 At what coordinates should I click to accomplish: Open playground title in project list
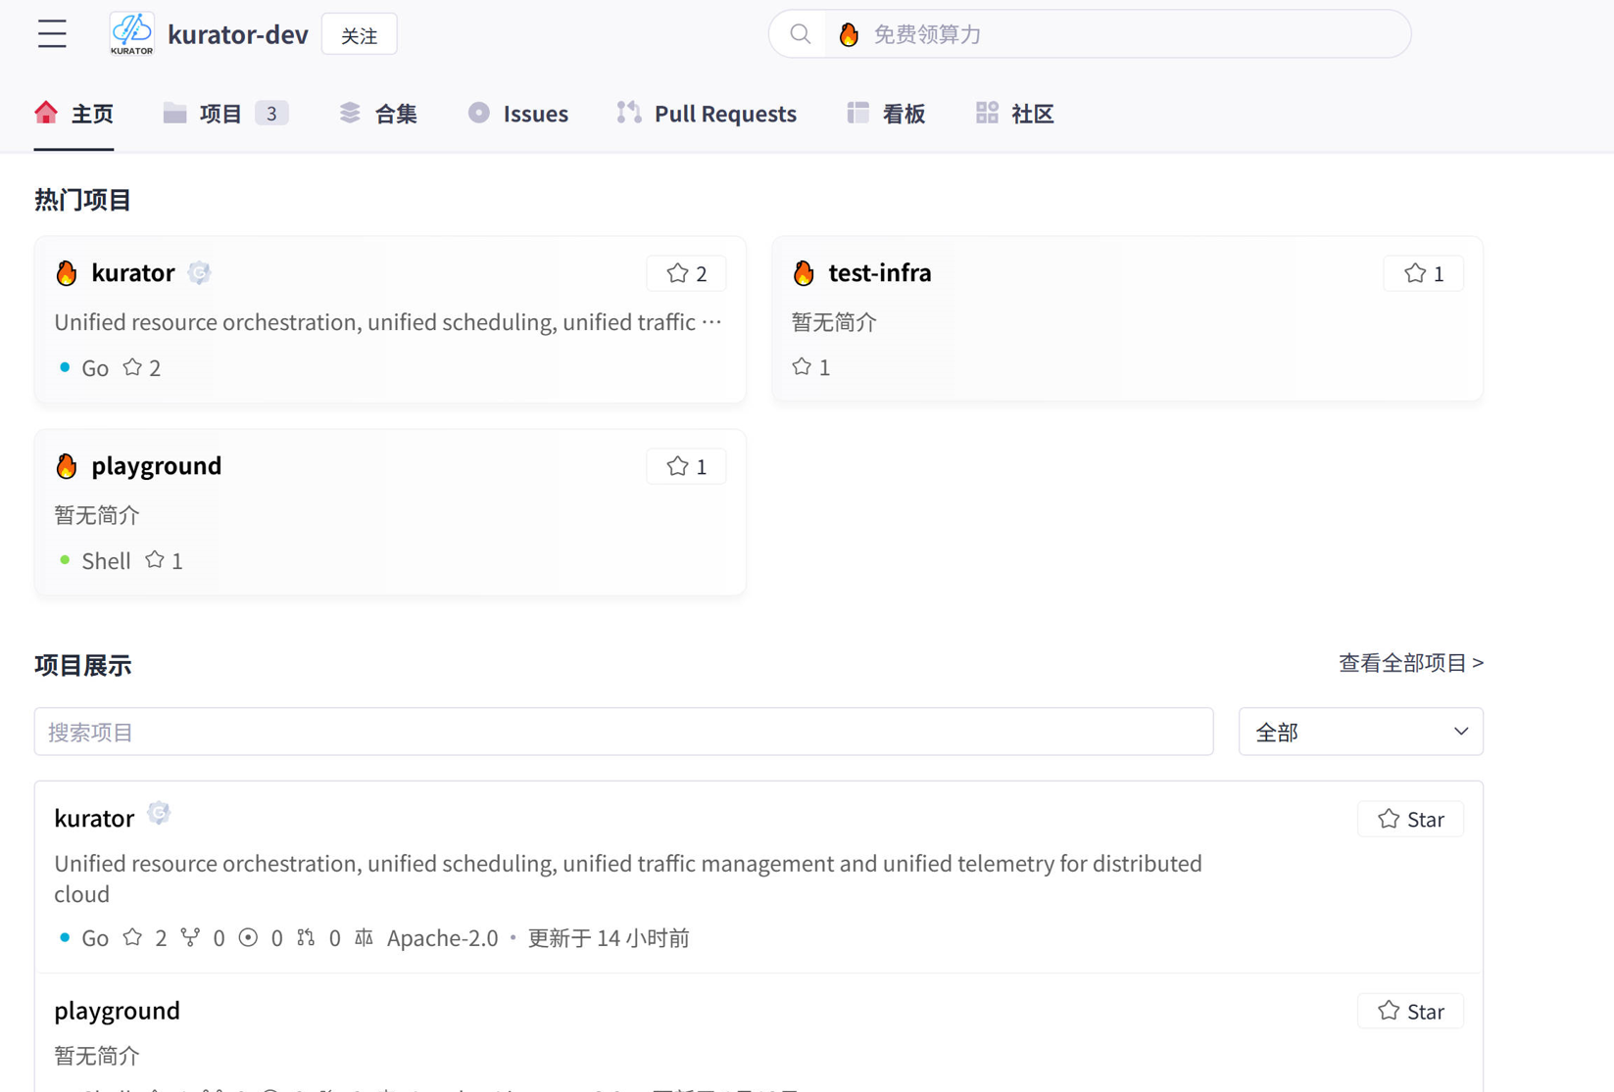tap(118, 1010)
